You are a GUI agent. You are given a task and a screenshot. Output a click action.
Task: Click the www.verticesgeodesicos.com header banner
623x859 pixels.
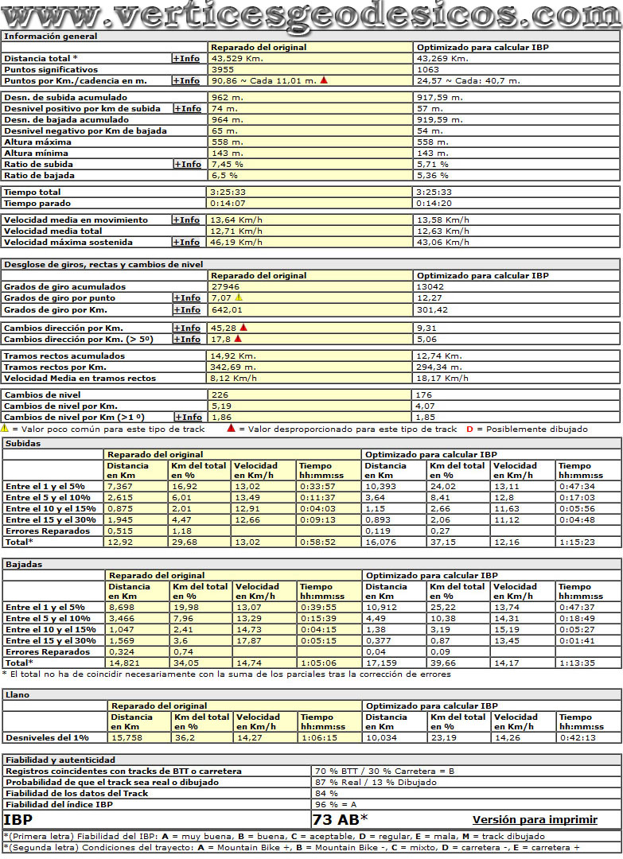pyautogui.click(x=311, y=14)
